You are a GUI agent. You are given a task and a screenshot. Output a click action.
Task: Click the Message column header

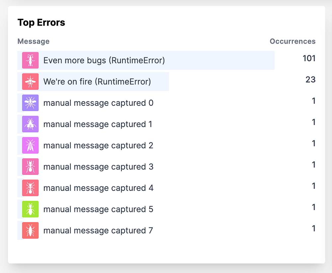[x=34, y=41]
